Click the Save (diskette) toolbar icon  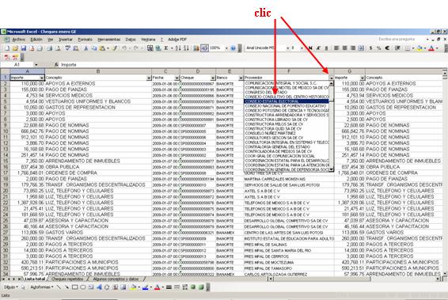tap(23, 48)
